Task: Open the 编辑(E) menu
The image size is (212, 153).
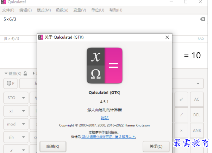Action: tap(25, 10)
